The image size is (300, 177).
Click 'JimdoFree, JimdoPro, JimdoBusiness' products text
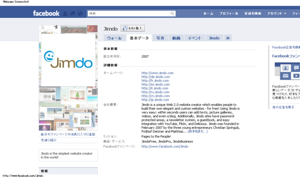[167, 142]
